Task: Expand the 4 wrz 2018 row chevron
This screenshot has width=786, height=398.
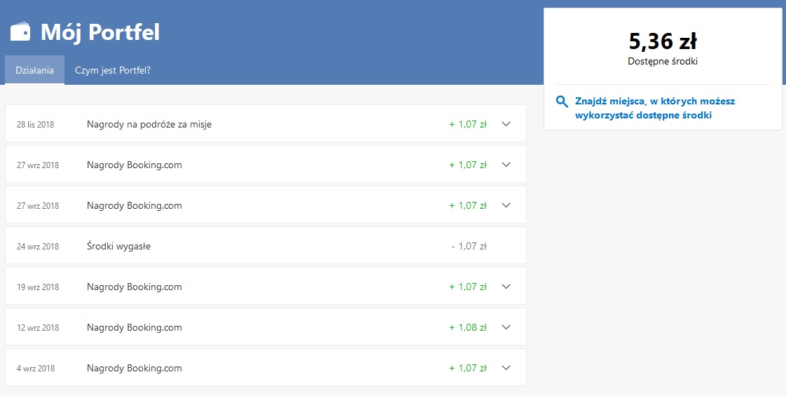Action: [x=506, y=367]
